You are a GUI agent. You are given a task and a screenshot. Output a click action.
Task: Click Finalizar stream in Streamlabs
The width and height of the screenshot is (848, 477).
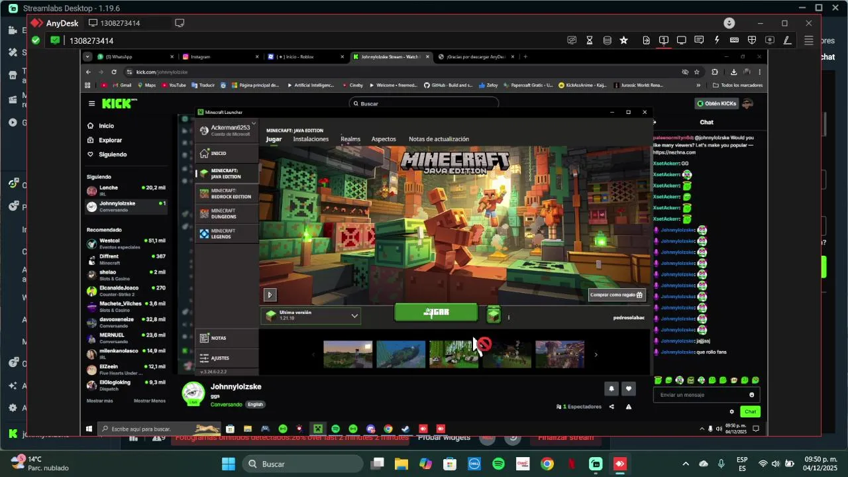tap(566, 438)
